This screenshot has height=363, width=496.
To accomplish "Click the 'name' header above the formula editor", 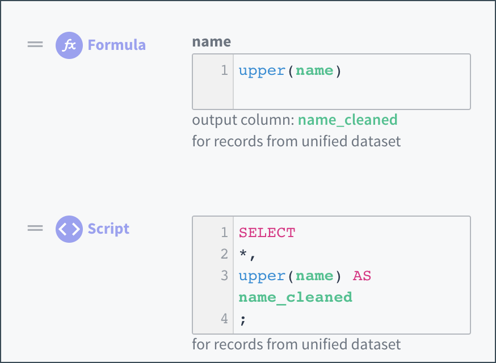I will point(211,41).
